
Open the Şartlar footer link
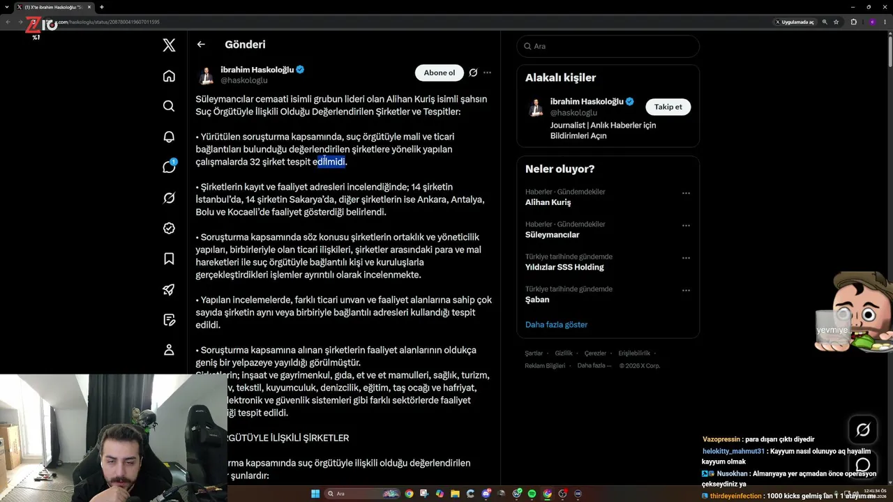(x=534, y=353)
